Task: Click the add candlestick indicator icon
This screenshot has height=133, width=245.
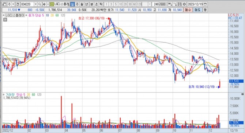Action: point(170,4)
